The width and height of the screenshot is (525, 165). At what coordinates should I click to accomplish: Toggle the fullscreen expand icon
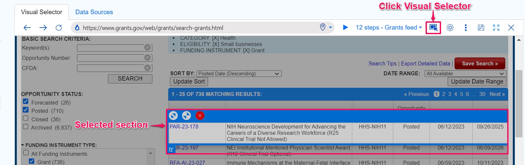pyautogui.click(x=496, y=28)
